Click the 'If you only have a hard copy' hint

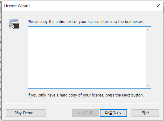click(x=85, y=95)
